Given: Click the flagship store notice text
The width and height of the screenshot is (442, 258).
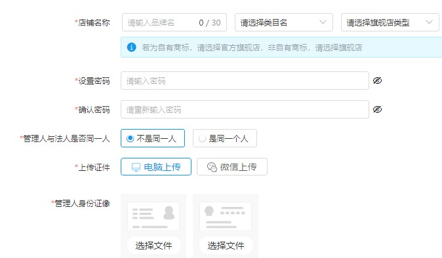Looking at the screenshot, I should point(252,48).
